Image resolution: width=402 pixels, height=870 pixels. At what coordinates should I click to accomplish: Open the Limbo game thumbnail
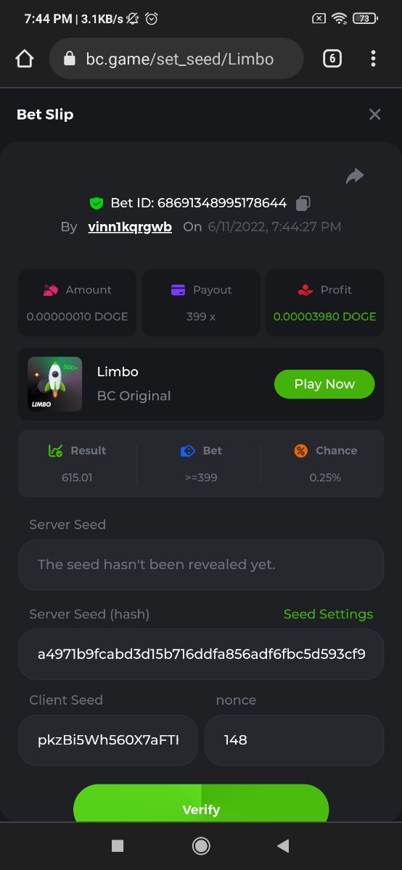pyautogui.click(x=54, y=384)
